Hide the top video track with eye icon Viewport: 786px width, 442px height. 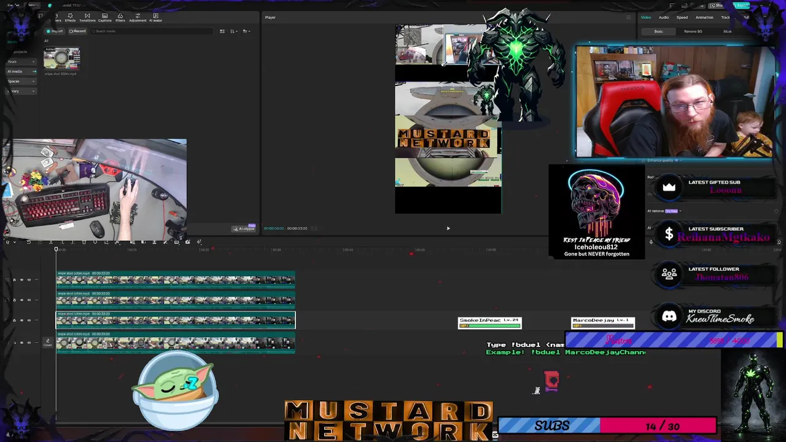coord(21,280)
